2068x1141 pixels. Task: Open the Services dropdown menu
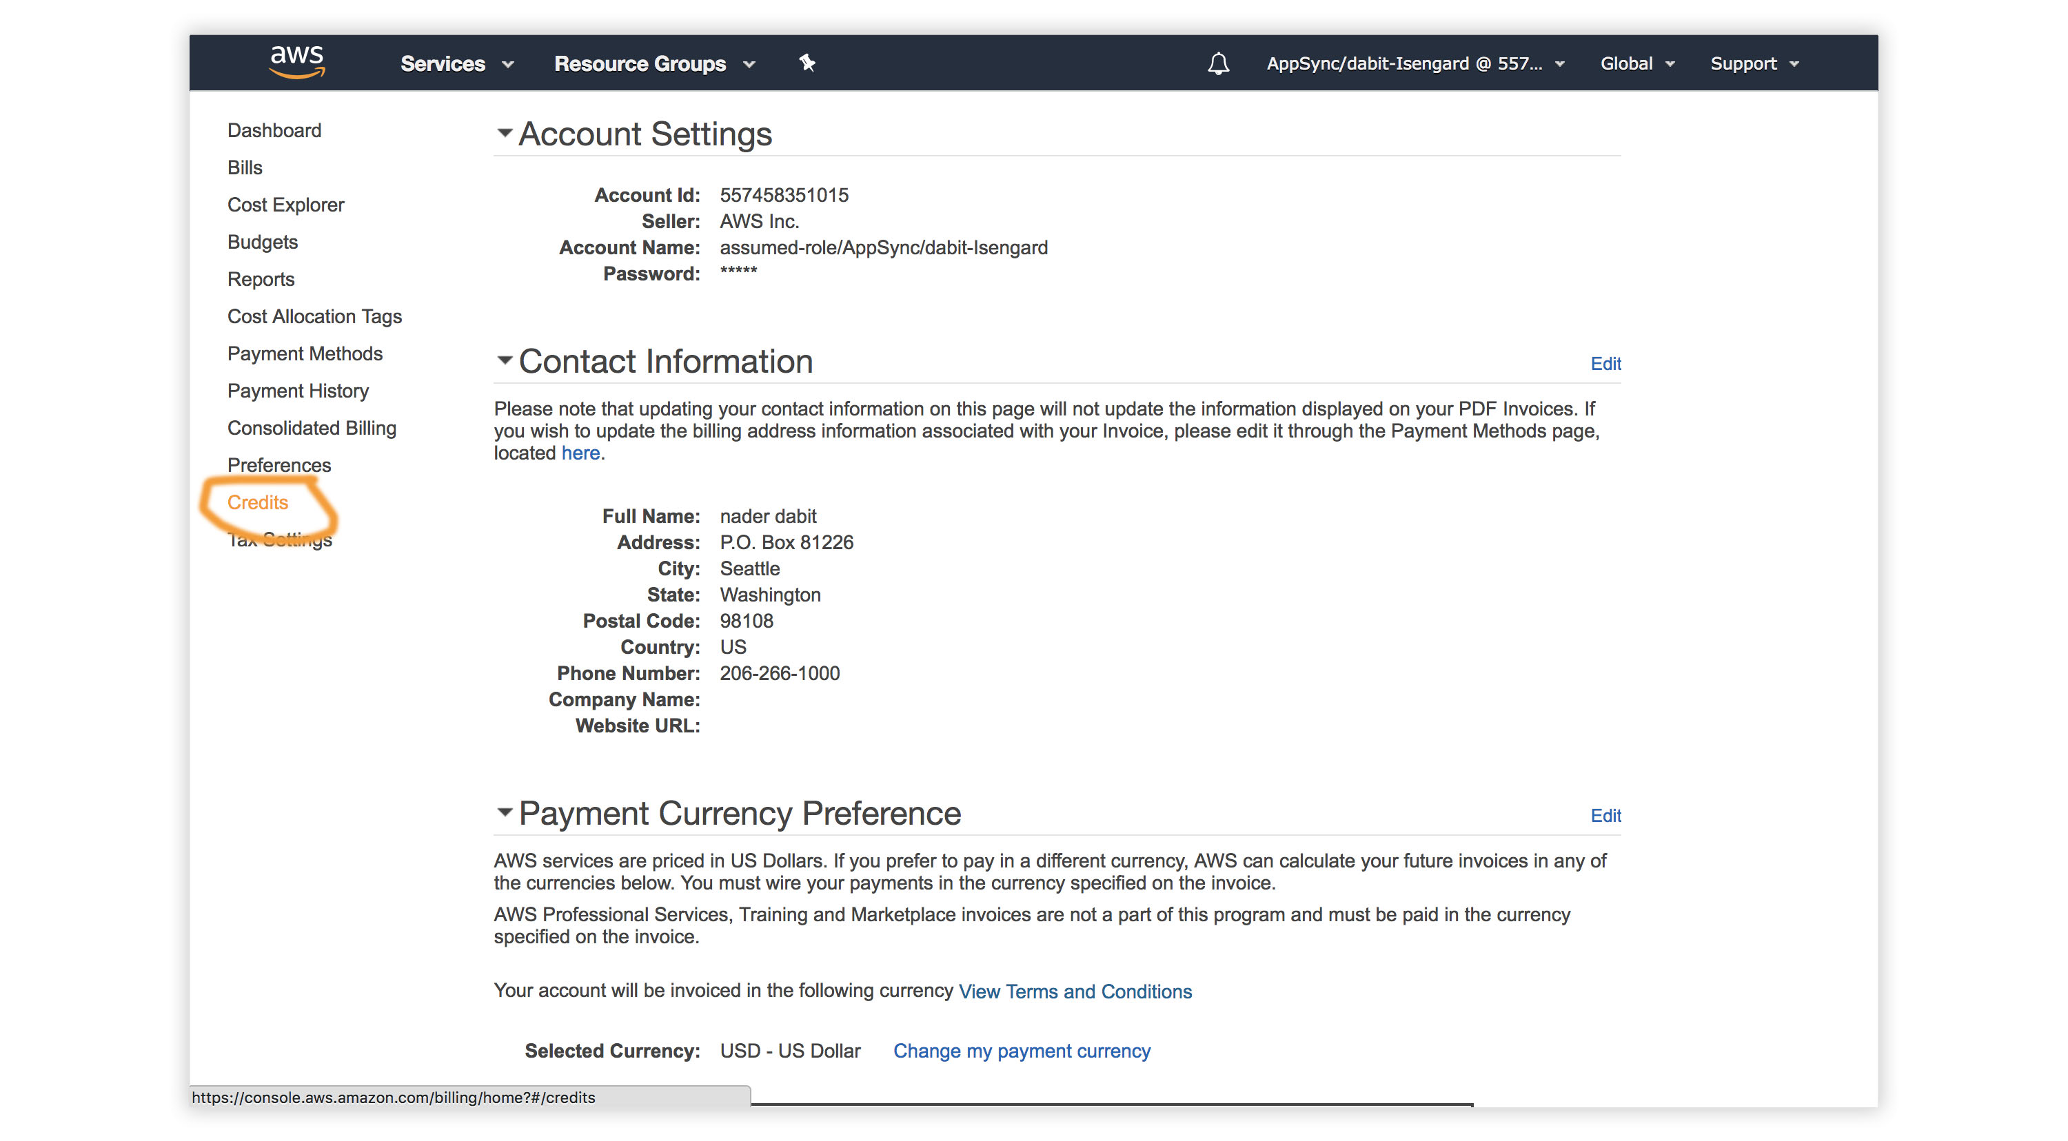tap(456, 63)
